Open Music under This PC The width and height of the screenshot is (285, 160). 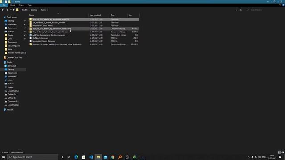pos(10,80)
